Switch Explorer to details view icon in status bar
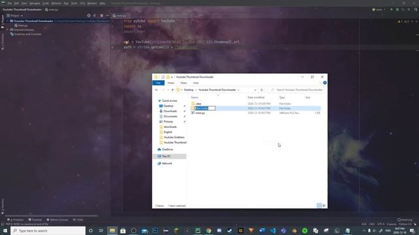 (319, 206)
